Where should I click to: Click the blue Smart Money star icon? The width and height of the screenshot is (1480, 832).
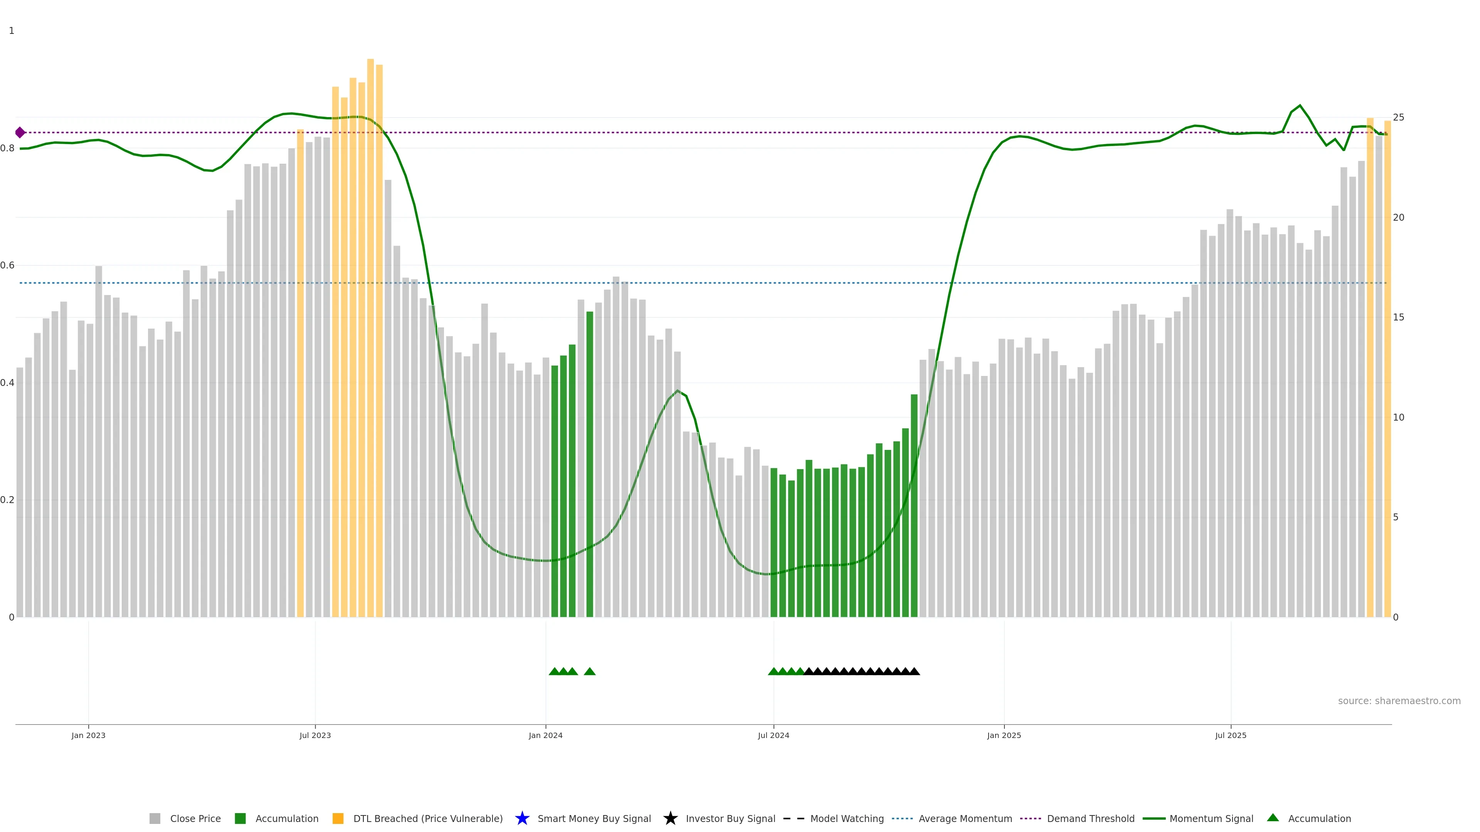click(x=522, y=818)
